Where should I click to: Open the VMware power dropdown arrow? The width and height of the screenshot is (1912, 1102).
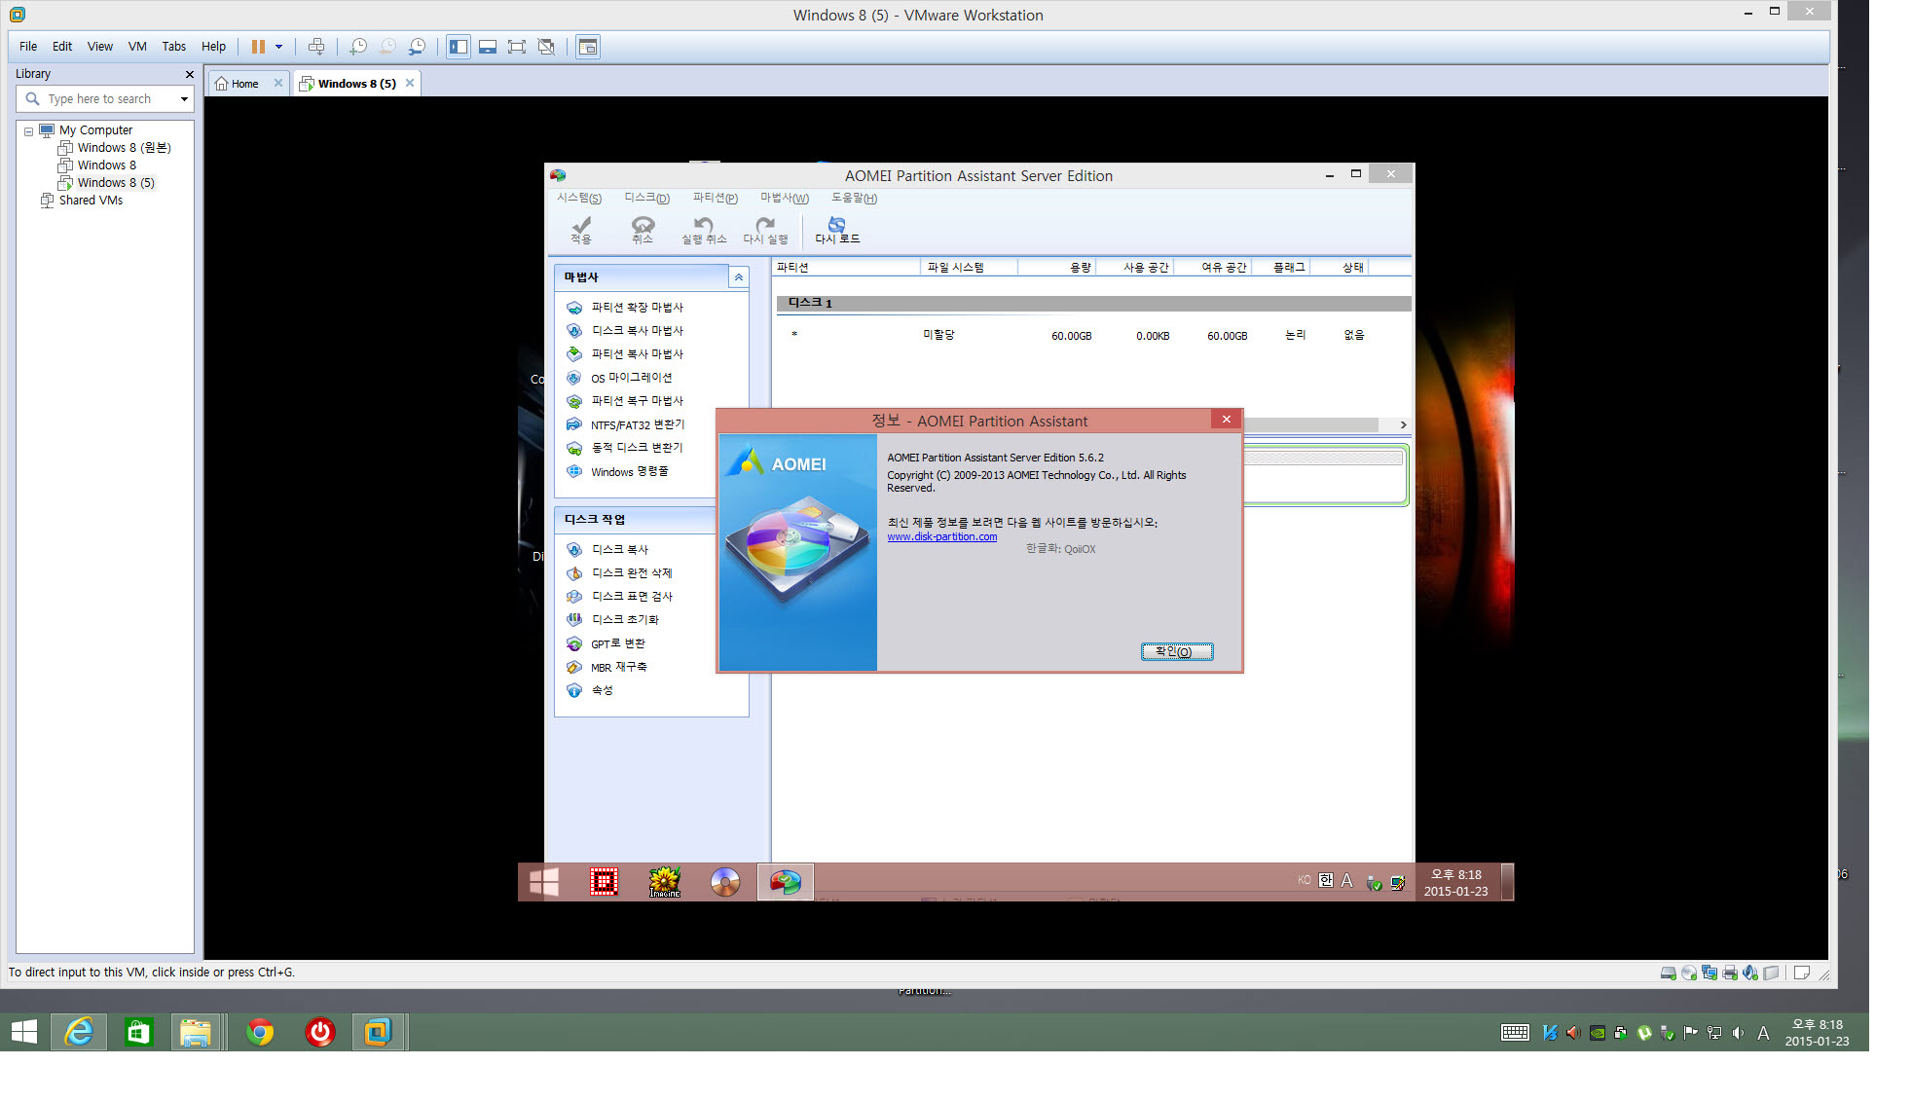click(278, 47)
